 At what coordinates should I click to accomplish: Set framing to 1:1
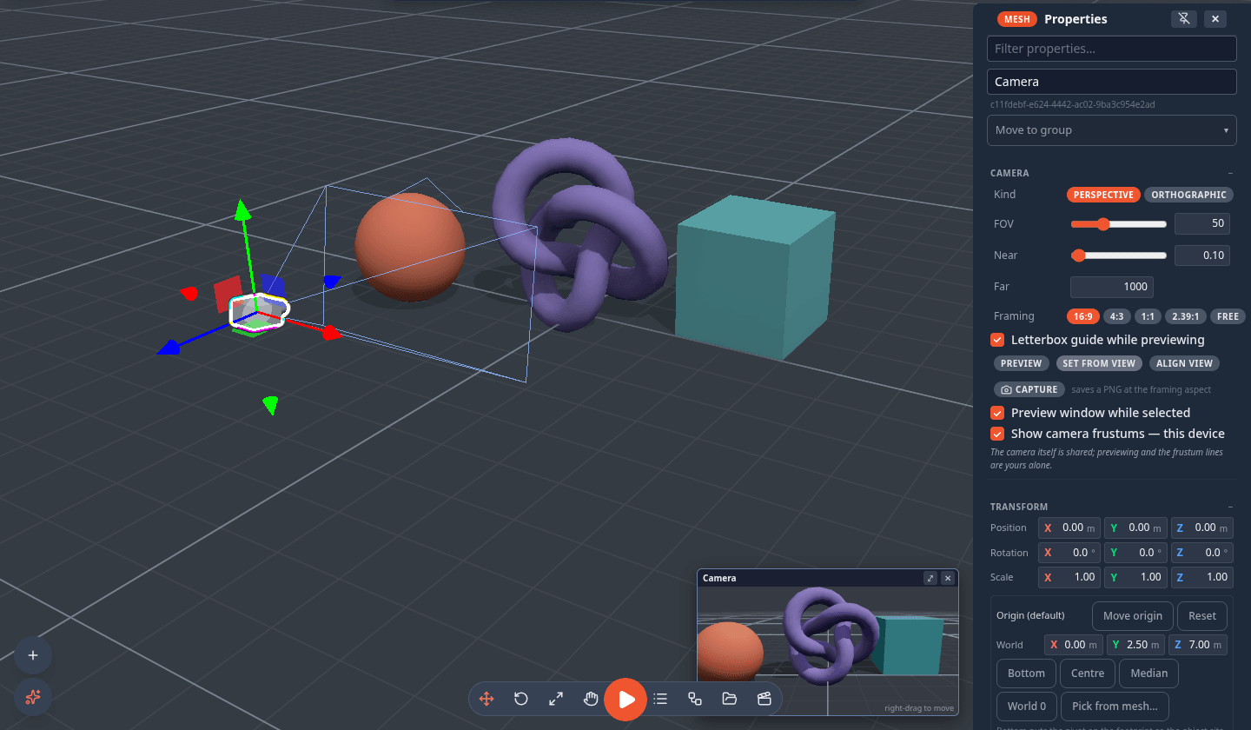(1148, 316)
